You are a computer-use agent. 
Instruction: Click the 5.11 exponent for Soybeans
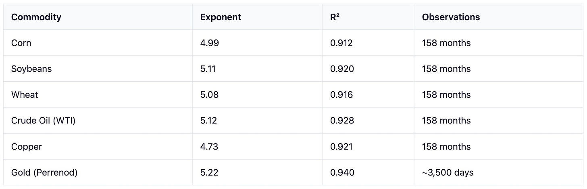(x=208, y=69)
